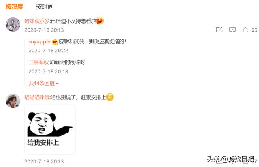Click the badge icon beside suyupple

(x=55, y=42)
